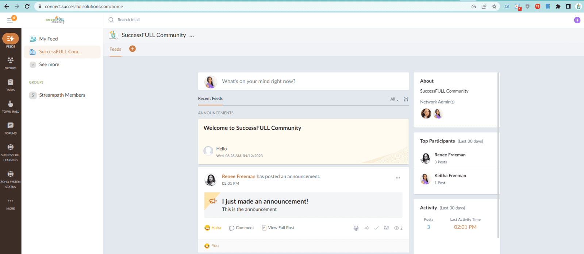
Task: Click Keitha Freeman in Top Participants
Action: (450, 176)
